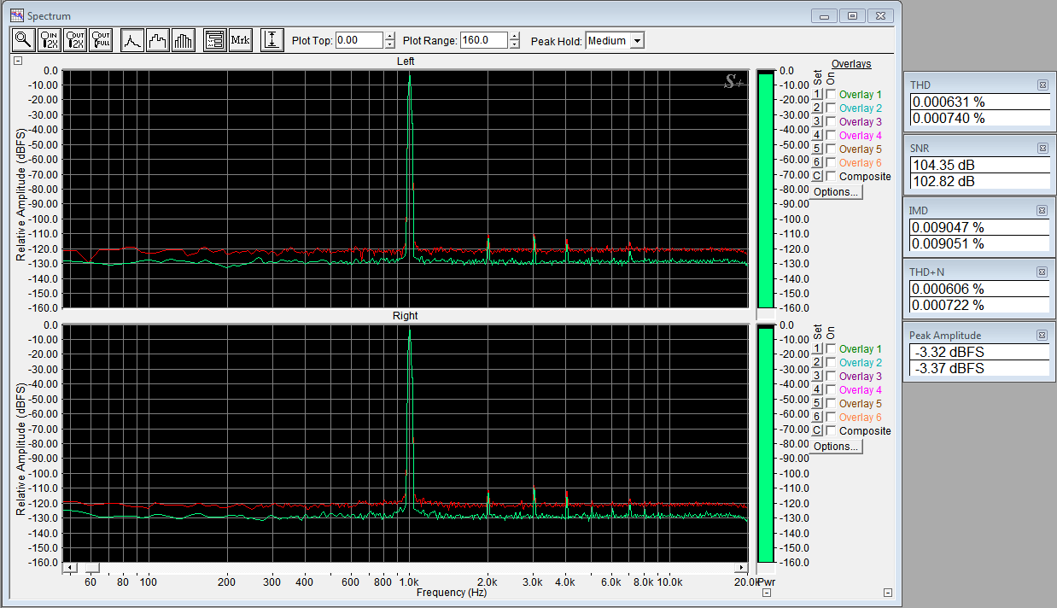Select the stepped spectrum display mode

tap(158, 39)
